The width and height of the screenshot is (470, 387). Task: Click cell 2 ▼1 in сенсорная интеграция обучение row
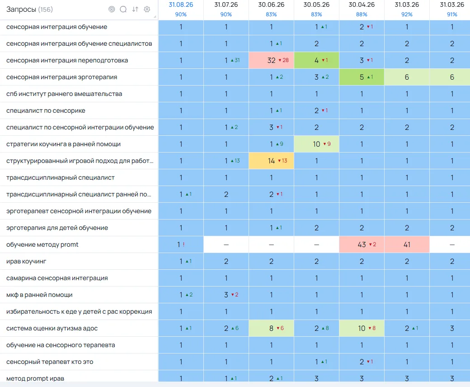pos(362,27)
